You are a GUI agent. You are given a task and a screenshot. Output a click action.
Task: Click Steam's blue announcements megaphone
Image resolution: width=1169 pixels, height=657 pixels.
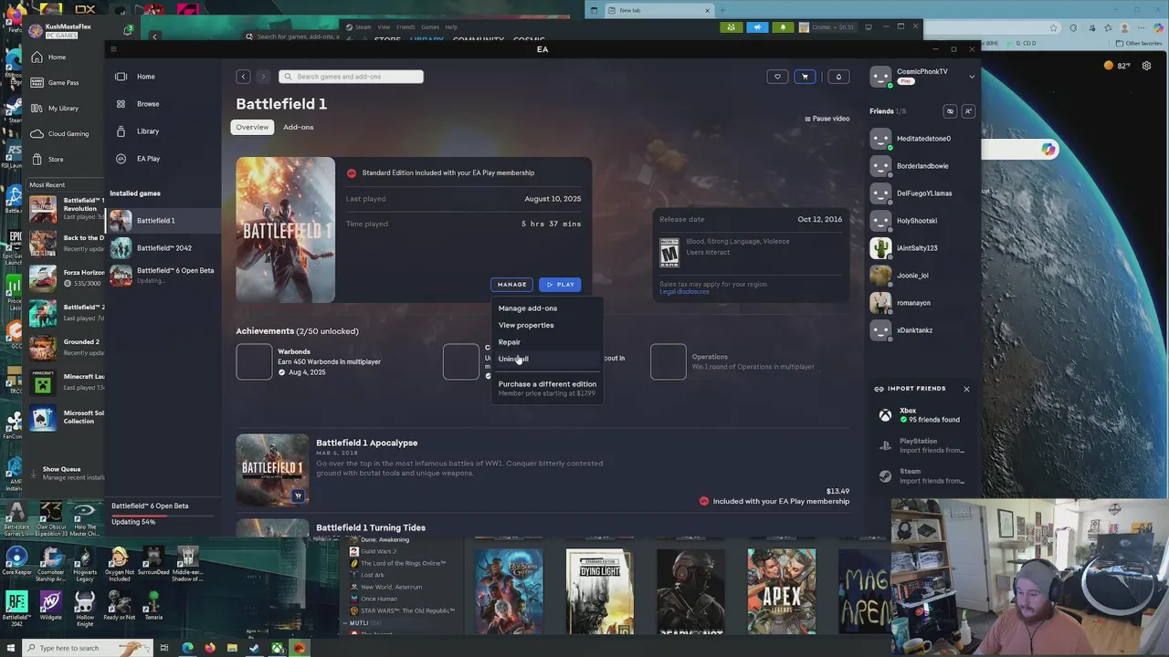757,27
